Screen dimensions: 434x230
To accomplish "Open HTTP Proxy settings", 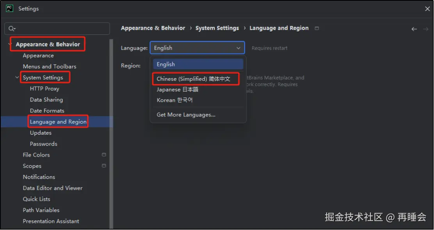I will 44,89.
